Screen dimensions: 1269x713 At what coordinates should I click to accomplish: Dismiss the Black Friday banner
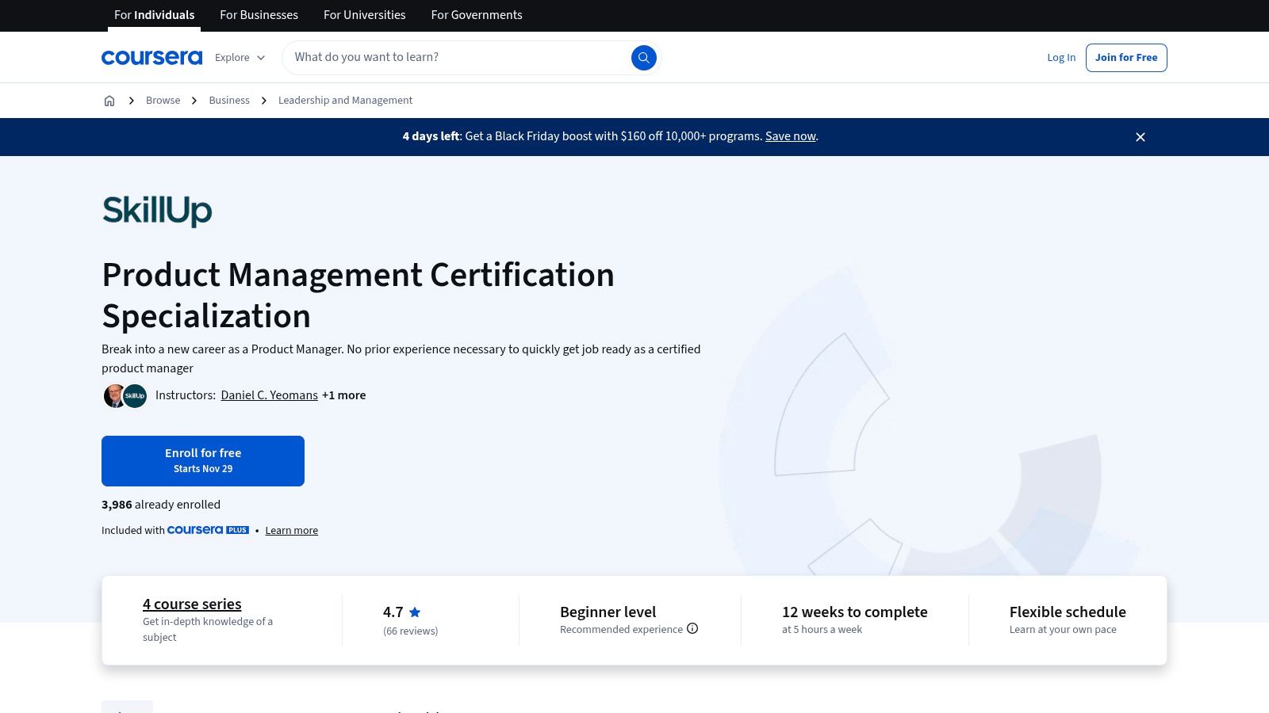point(1140,137)
